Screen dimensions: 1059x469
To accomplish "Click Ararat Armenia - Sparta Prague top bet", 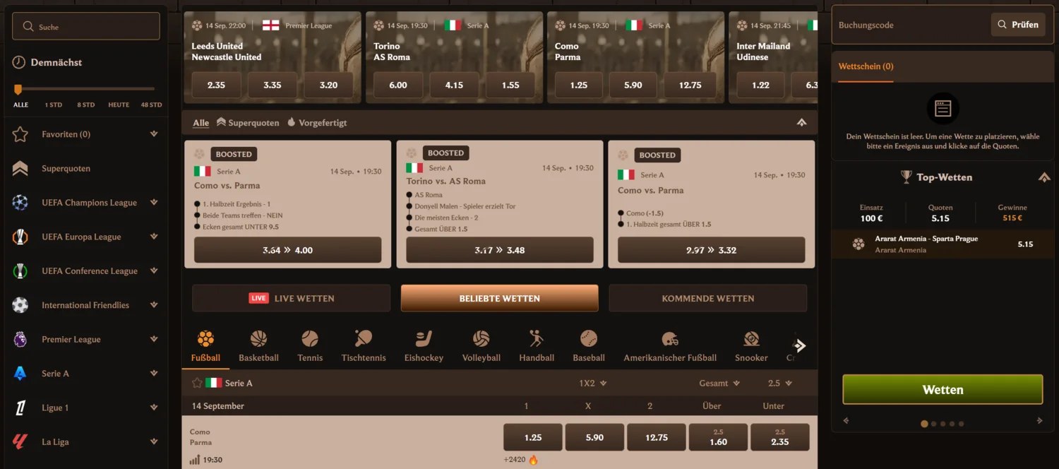I will (943, 244).
